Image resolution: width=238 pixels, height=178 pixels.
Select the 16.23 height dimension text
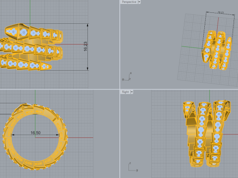pyautogui.click(x=85, y=46)
